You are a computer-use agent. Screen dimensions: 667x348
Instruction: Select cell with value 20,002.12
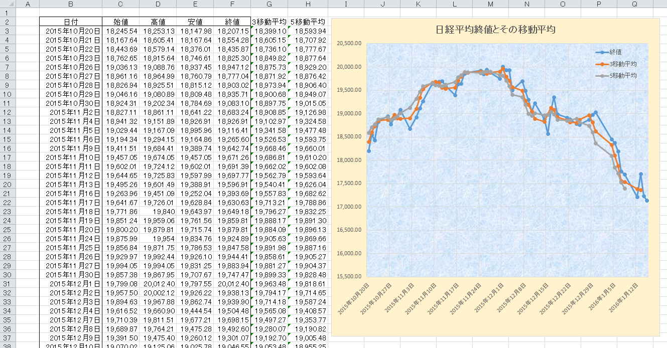(x=158, y=292)
